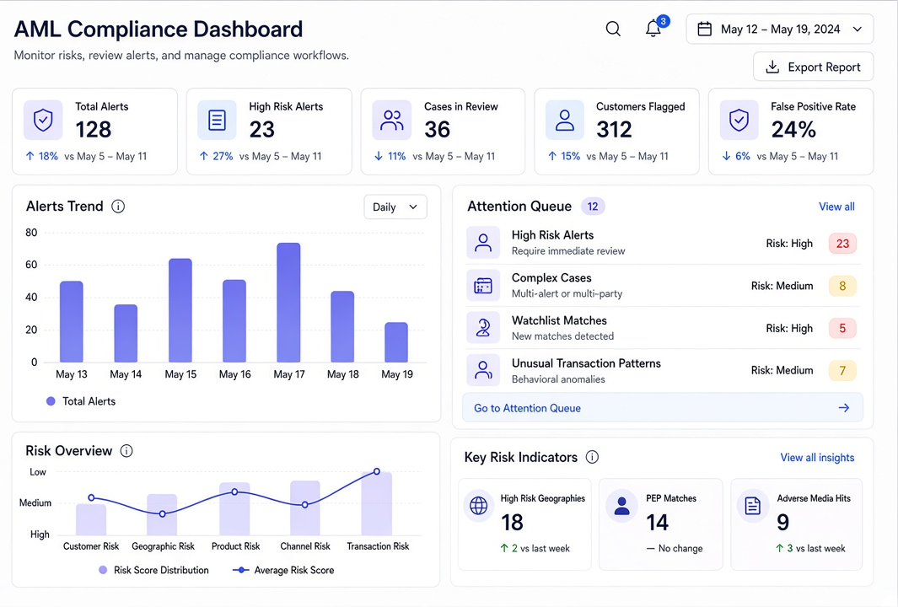
Task: Click the Attention Queue 12 badge
Action: point(593,207)
